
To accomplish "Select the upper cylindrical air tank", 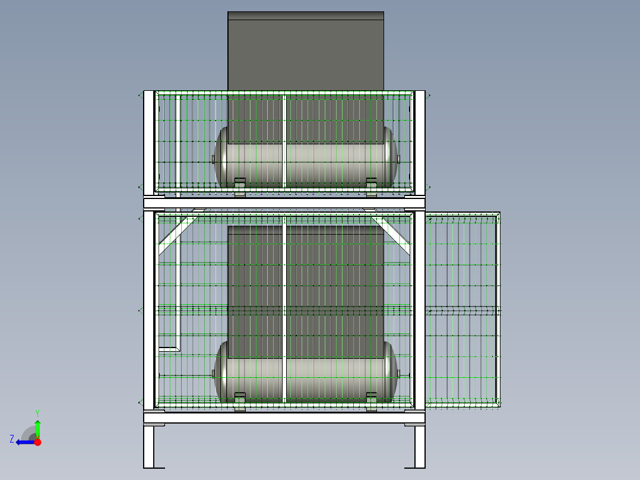I will [306, 157].
